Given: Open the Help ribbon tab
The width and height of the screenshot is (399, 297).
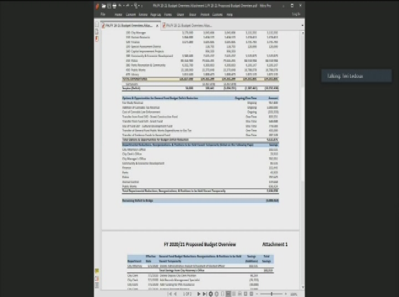Looking at the screenshot, I should point(230,14).
